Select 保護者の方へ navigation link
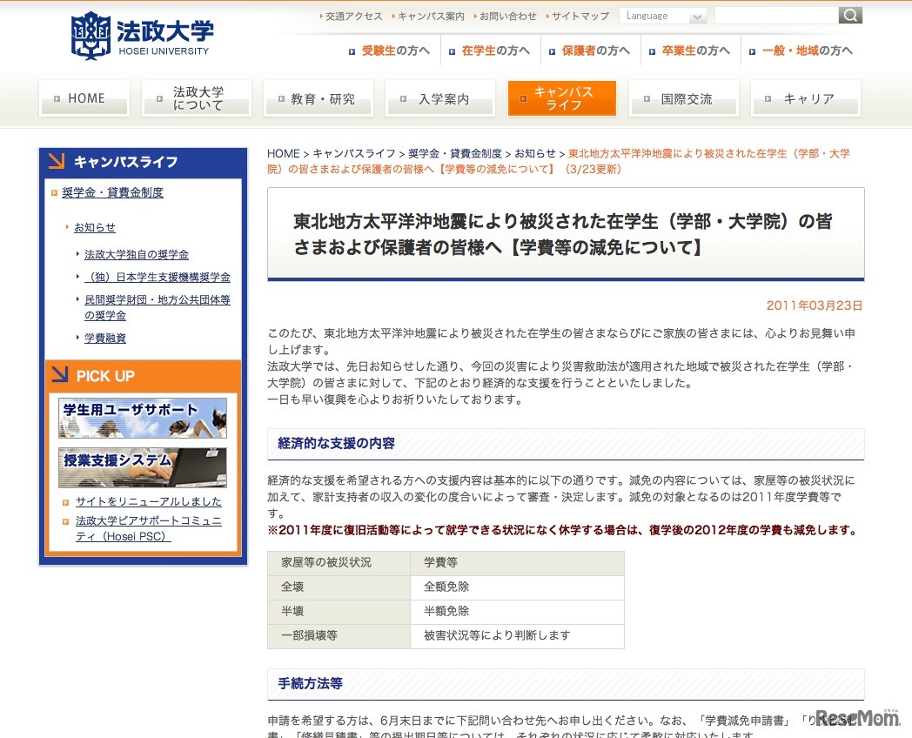 (595, 50)
